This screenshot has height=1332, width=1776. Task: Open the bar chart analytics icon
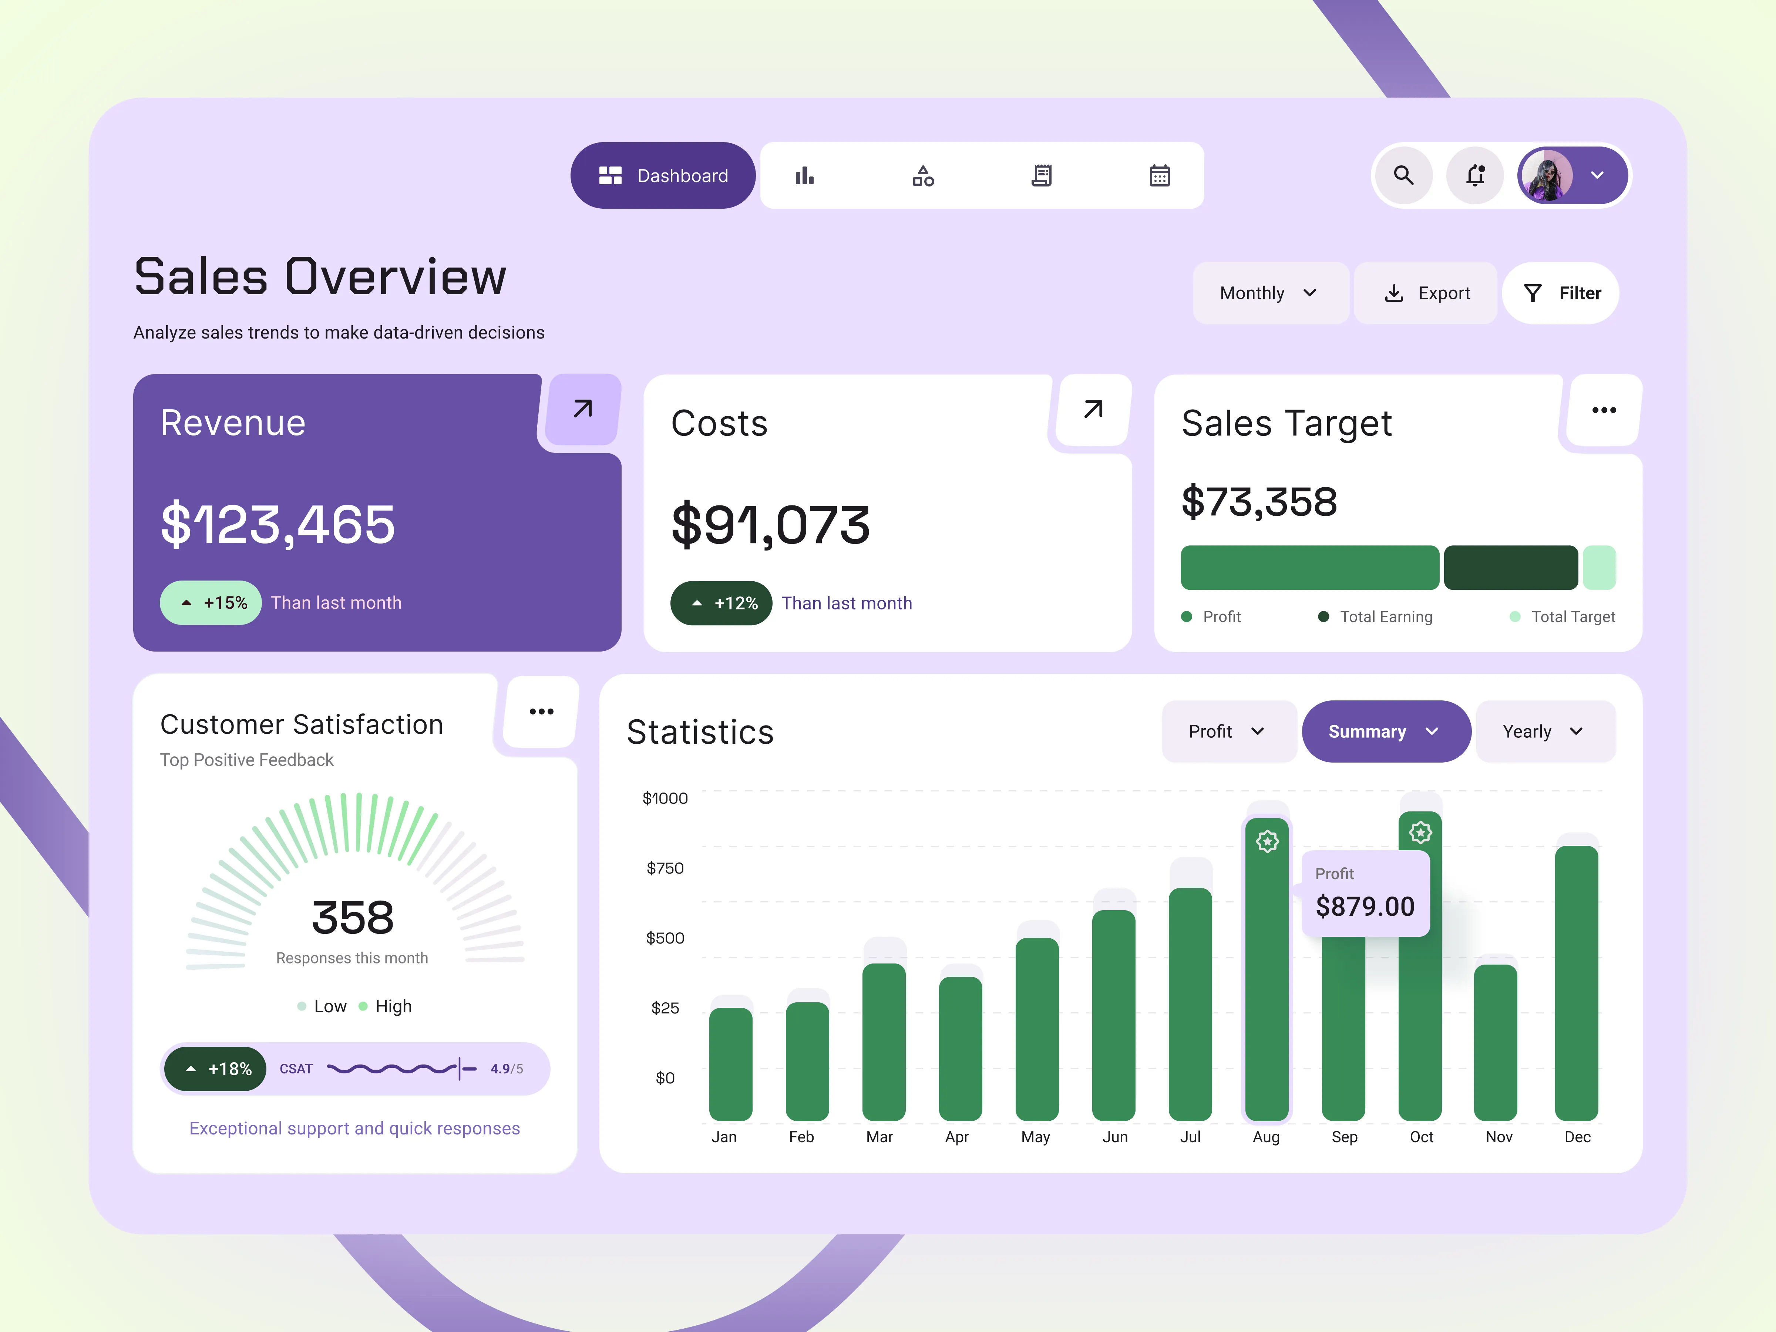pyautogui.click(x=804, y=176)
